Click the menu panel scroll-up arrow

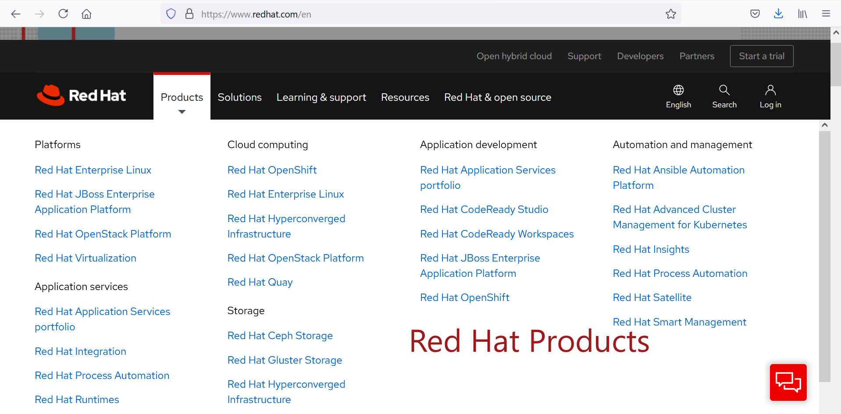pyautogui.click(x=824, y=125)
